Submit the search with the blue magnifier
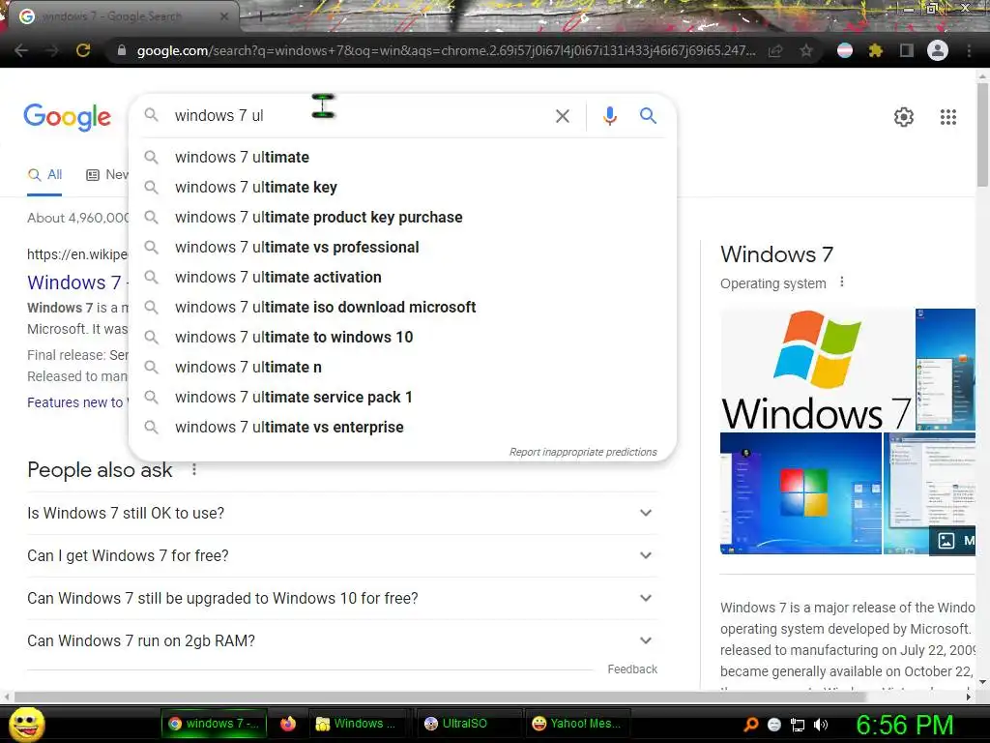Viewport: 990px width, 743px height. [648, 116]
